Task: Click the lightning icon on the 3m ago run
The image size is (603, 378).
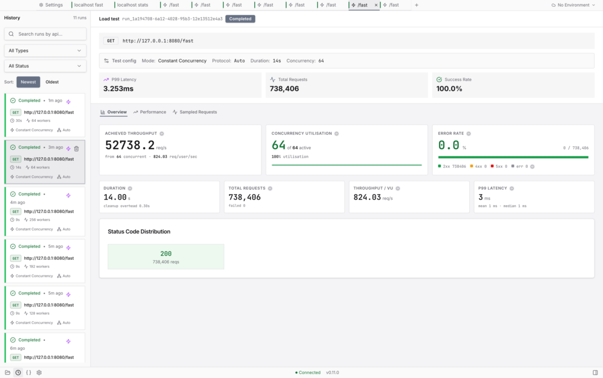Action: [68, 148]
